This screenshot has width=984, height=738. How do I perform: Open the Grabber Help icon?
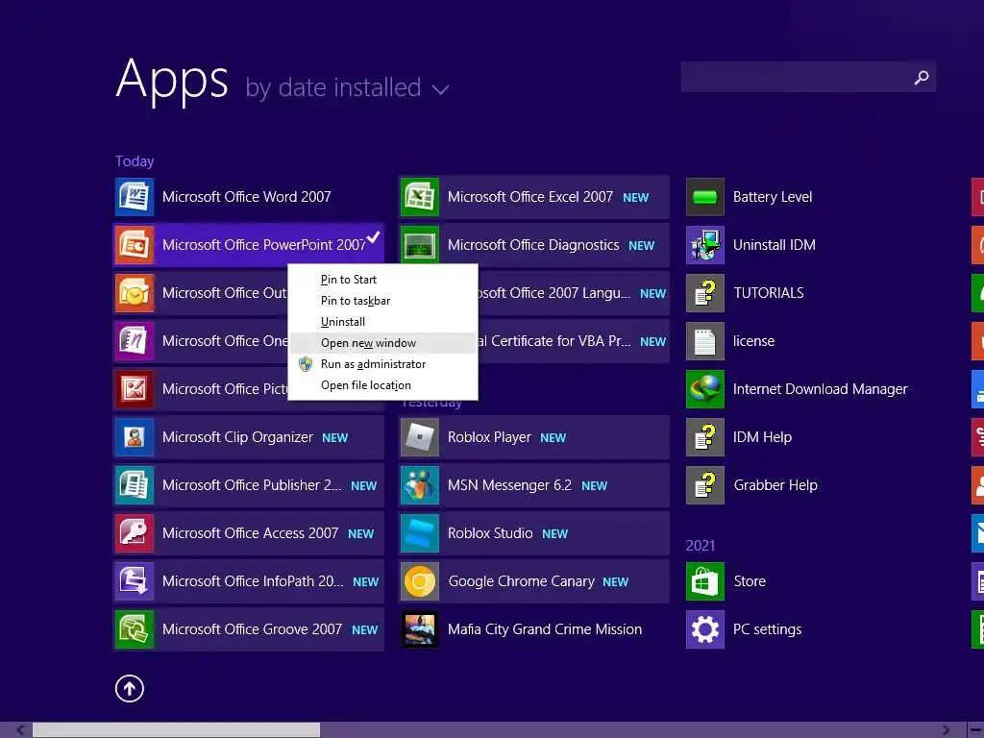pyautogui.click(x=705, y=485)
